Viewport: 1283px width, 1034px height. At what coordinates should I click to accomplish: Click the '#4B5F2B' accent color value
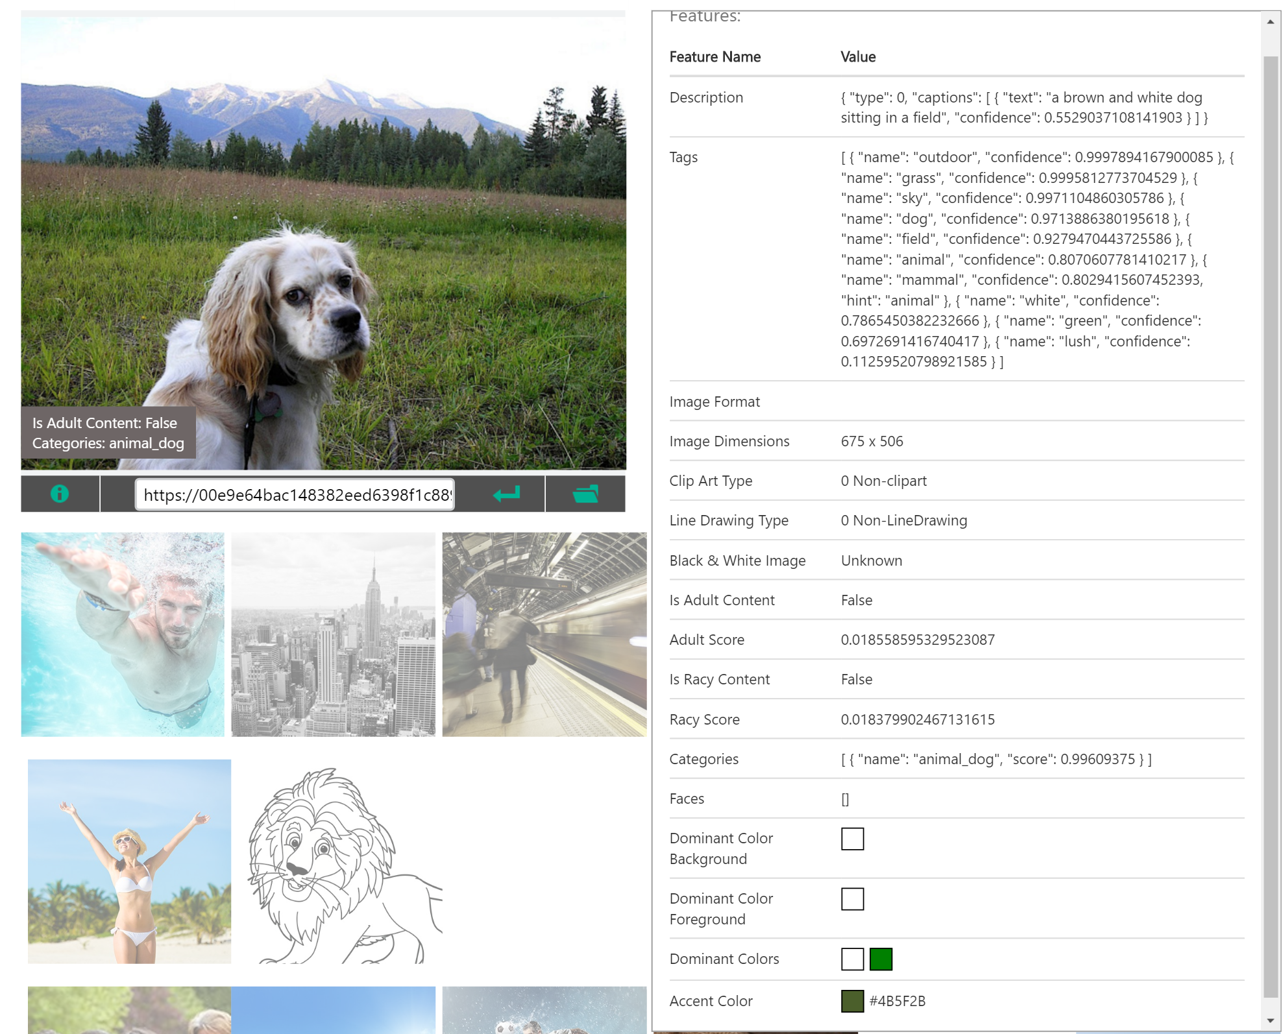point(898,1001)
